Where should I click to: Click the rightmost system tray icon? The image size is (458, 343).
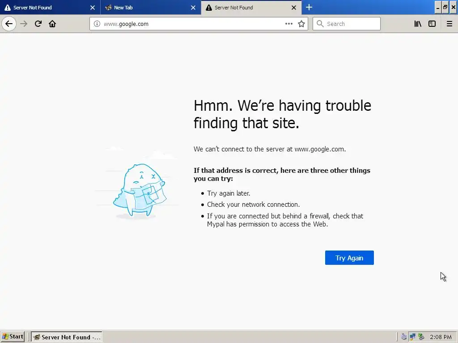point(421,337)
